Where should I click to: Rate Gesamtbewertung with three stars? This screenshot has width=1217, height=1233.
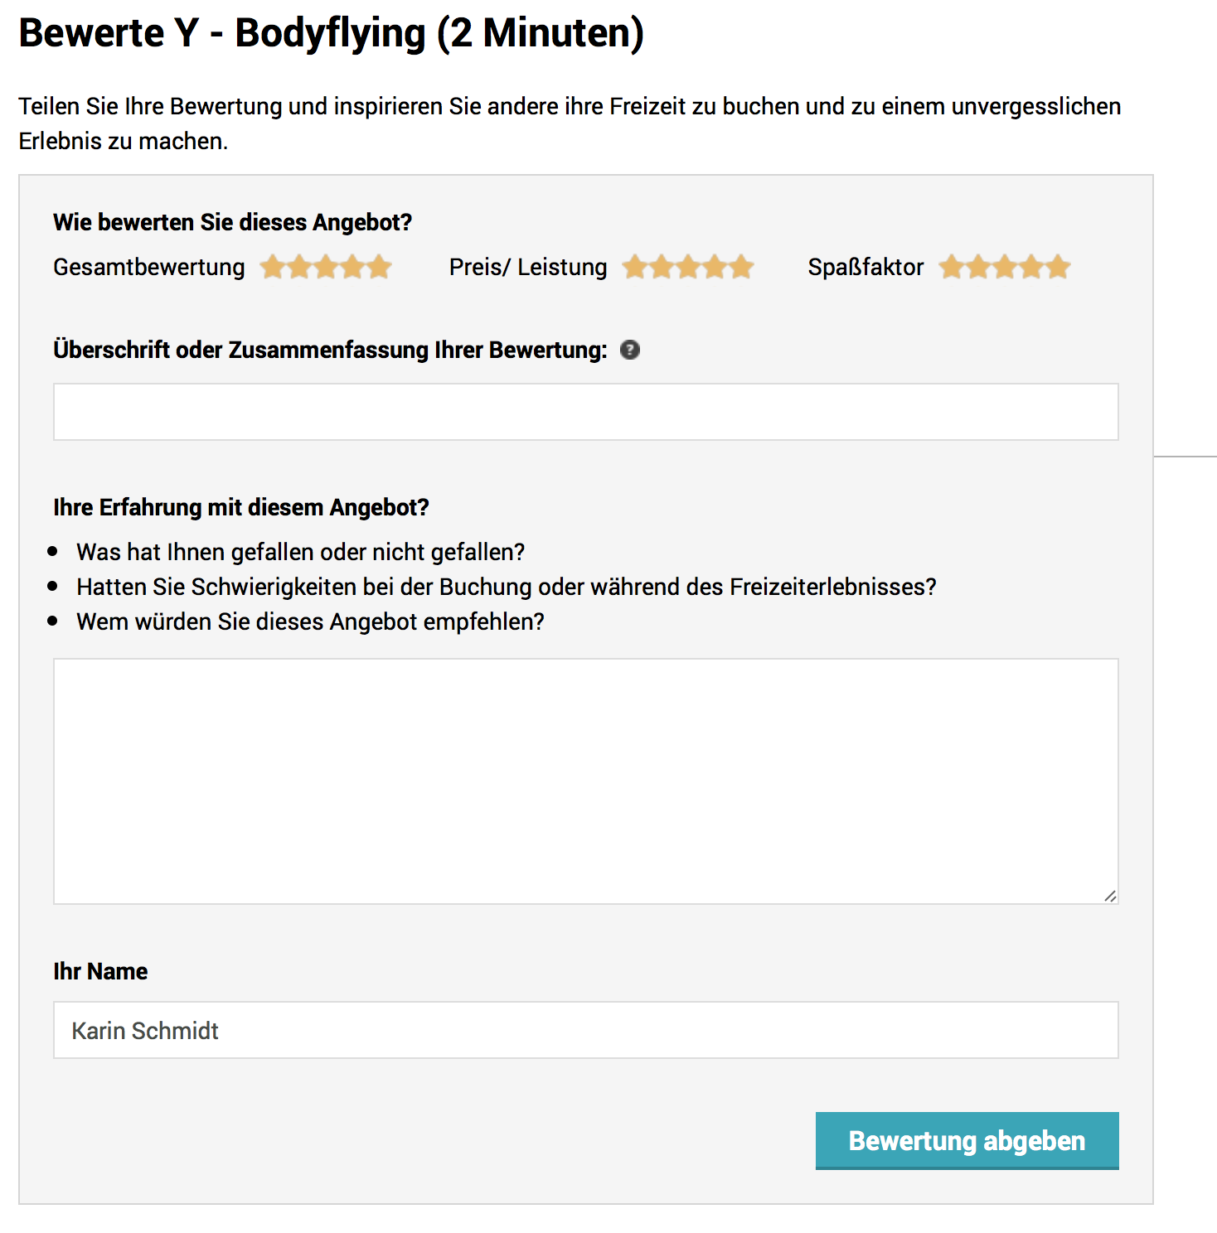click(x=326, y=267)
